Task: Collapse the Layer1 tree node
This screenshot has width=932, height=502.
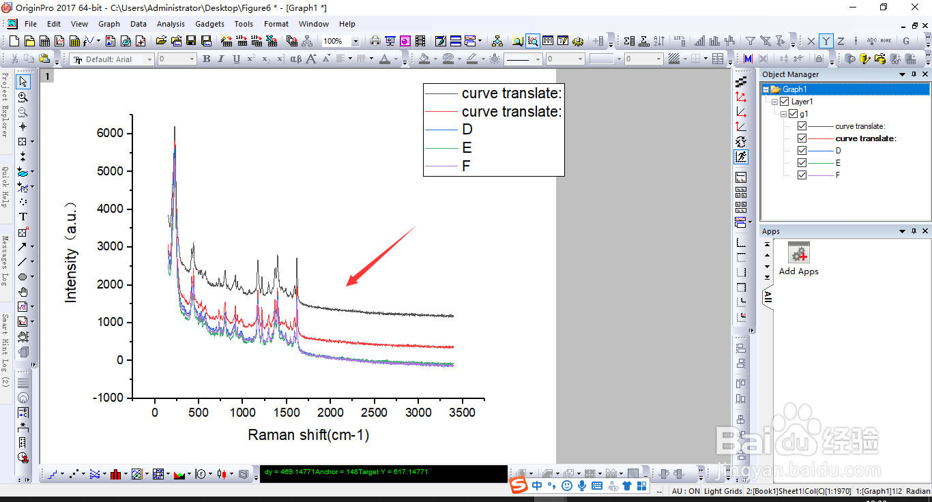Action: 775,102
